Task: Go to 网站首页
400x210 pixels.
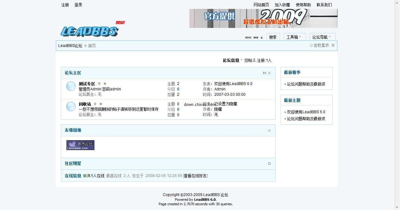Action: tap(261, 5)
